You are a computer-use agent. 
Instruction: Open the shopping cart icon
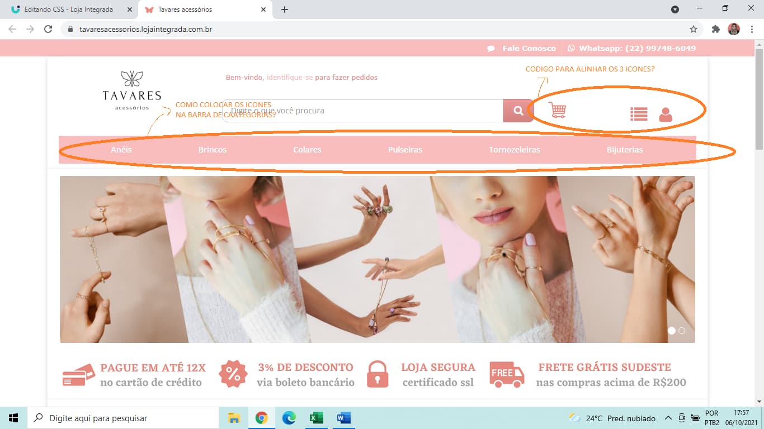(557, 110)
